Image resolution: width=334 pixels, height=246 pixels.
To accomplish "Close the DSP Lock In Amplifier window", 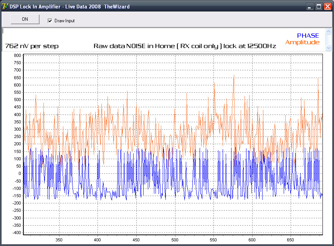I will pos(327,7).
